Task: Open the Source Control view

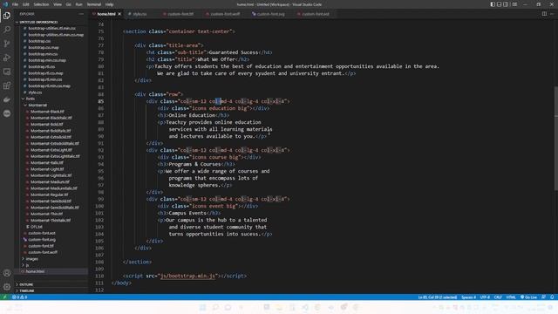Action: pyautogui.click(x=7, y=44)
